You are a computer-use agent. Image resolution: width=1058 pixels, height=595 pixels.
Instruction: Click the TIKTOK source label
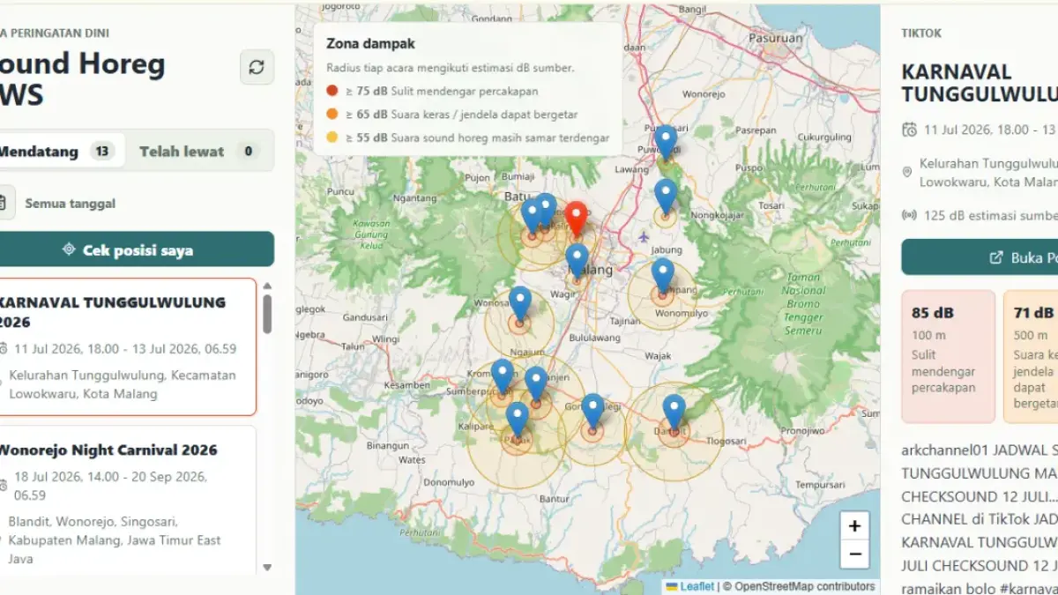(921, 33)
